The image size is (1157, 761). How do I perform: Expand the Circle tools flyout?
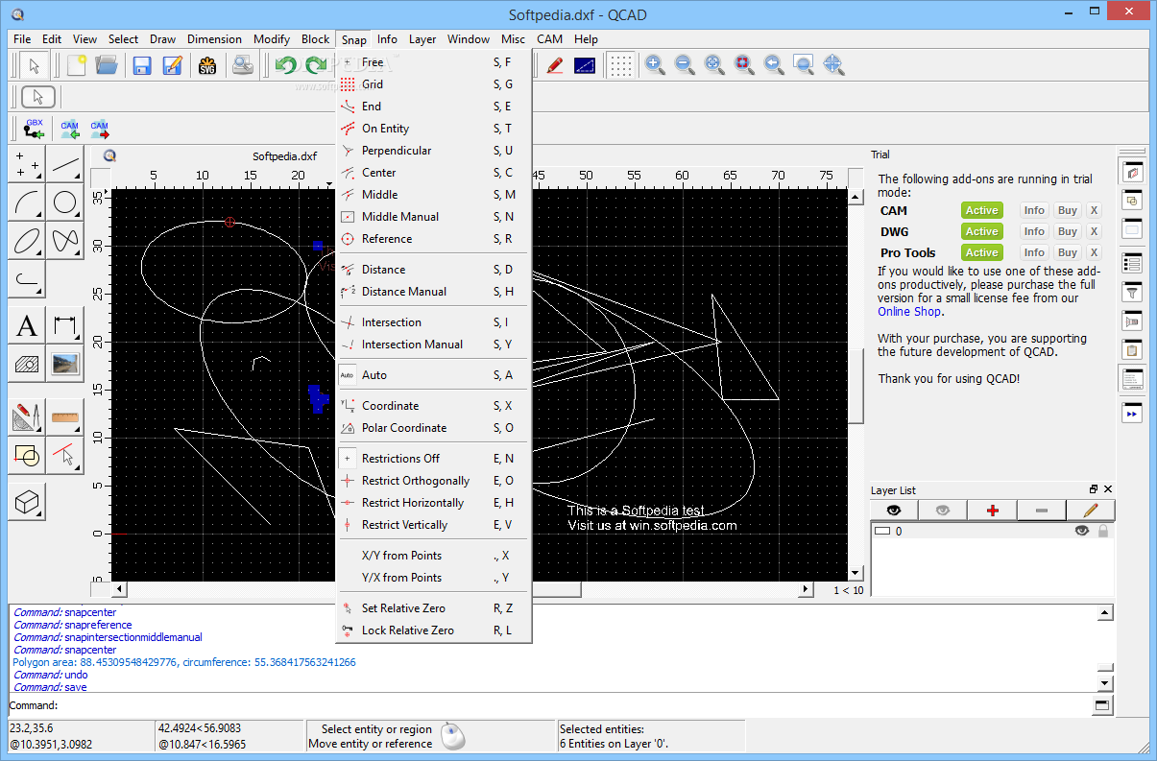[x=65, y=202]
